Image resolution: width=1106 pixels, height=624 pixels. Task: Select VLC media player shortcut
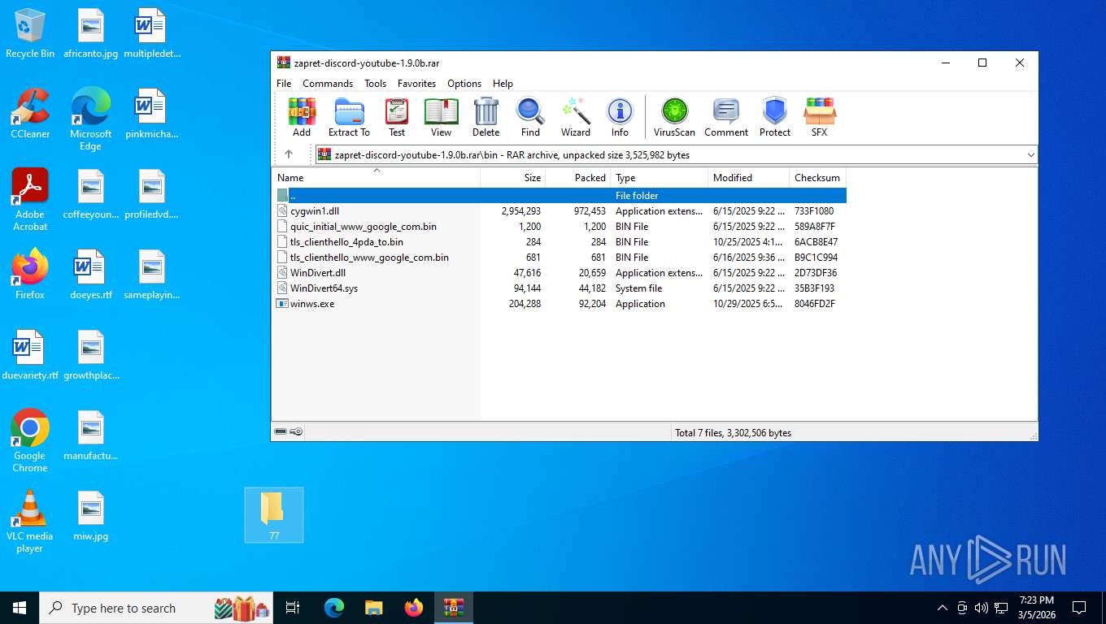coord(30,521)
